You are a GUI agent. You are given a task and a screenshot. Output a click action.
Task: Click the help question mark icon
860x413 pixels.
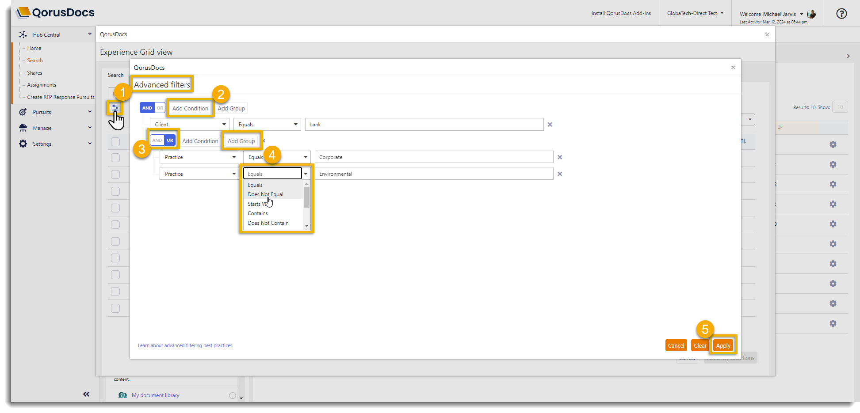(x=841, y=14)
